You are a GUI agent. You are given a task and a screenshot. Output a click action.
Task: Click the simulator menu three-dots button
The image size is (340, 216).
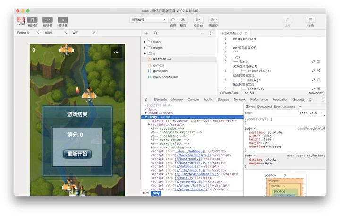117,52
